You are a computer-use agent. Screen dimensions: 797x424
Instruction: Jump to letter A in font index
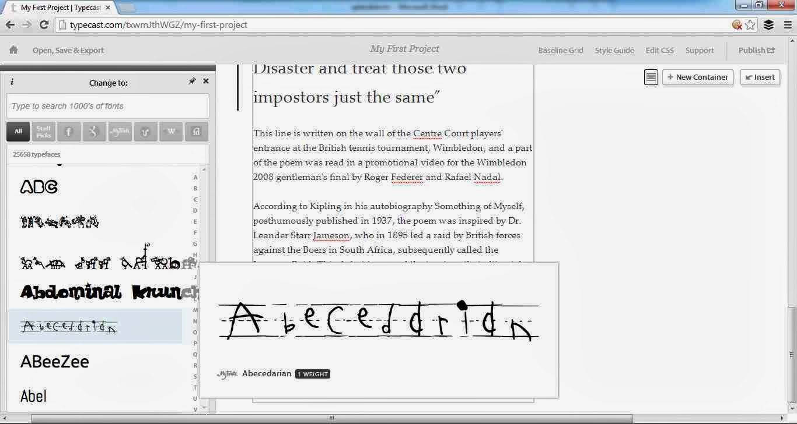coord(195,178)
